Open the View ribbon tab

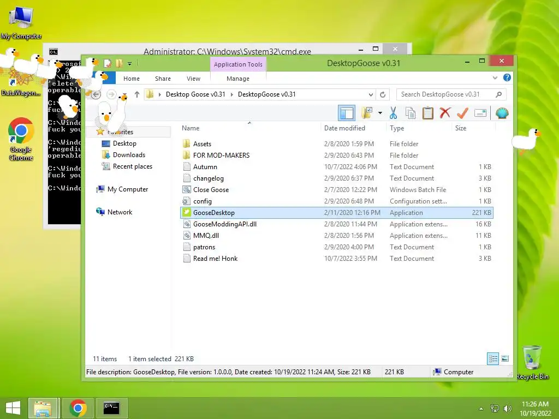[x=193, y=79]
